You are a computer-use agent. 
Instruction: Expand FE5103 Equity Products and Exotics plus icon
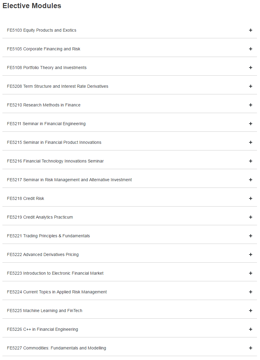coord(251,30)
